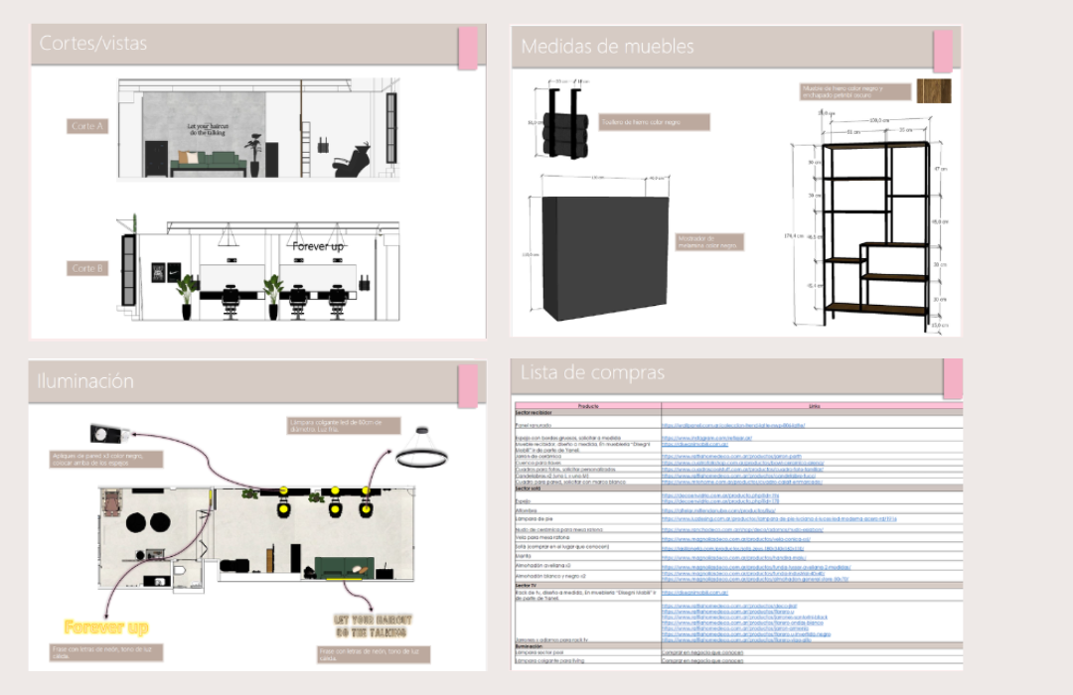This screenshot has height=695, width=1073.
Task: Click the 'Sector TV' section row
Action: pyautogui.click(x=738, y=586)
